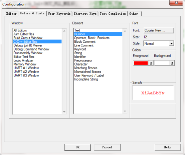Choose 'Incomplete String' element
This screenshot has height=155, width=185.
click(x=98, y=79)
